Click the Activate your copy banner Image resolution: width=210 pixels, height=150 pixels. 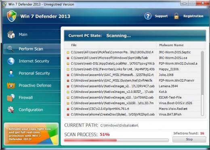coord(31,134)
